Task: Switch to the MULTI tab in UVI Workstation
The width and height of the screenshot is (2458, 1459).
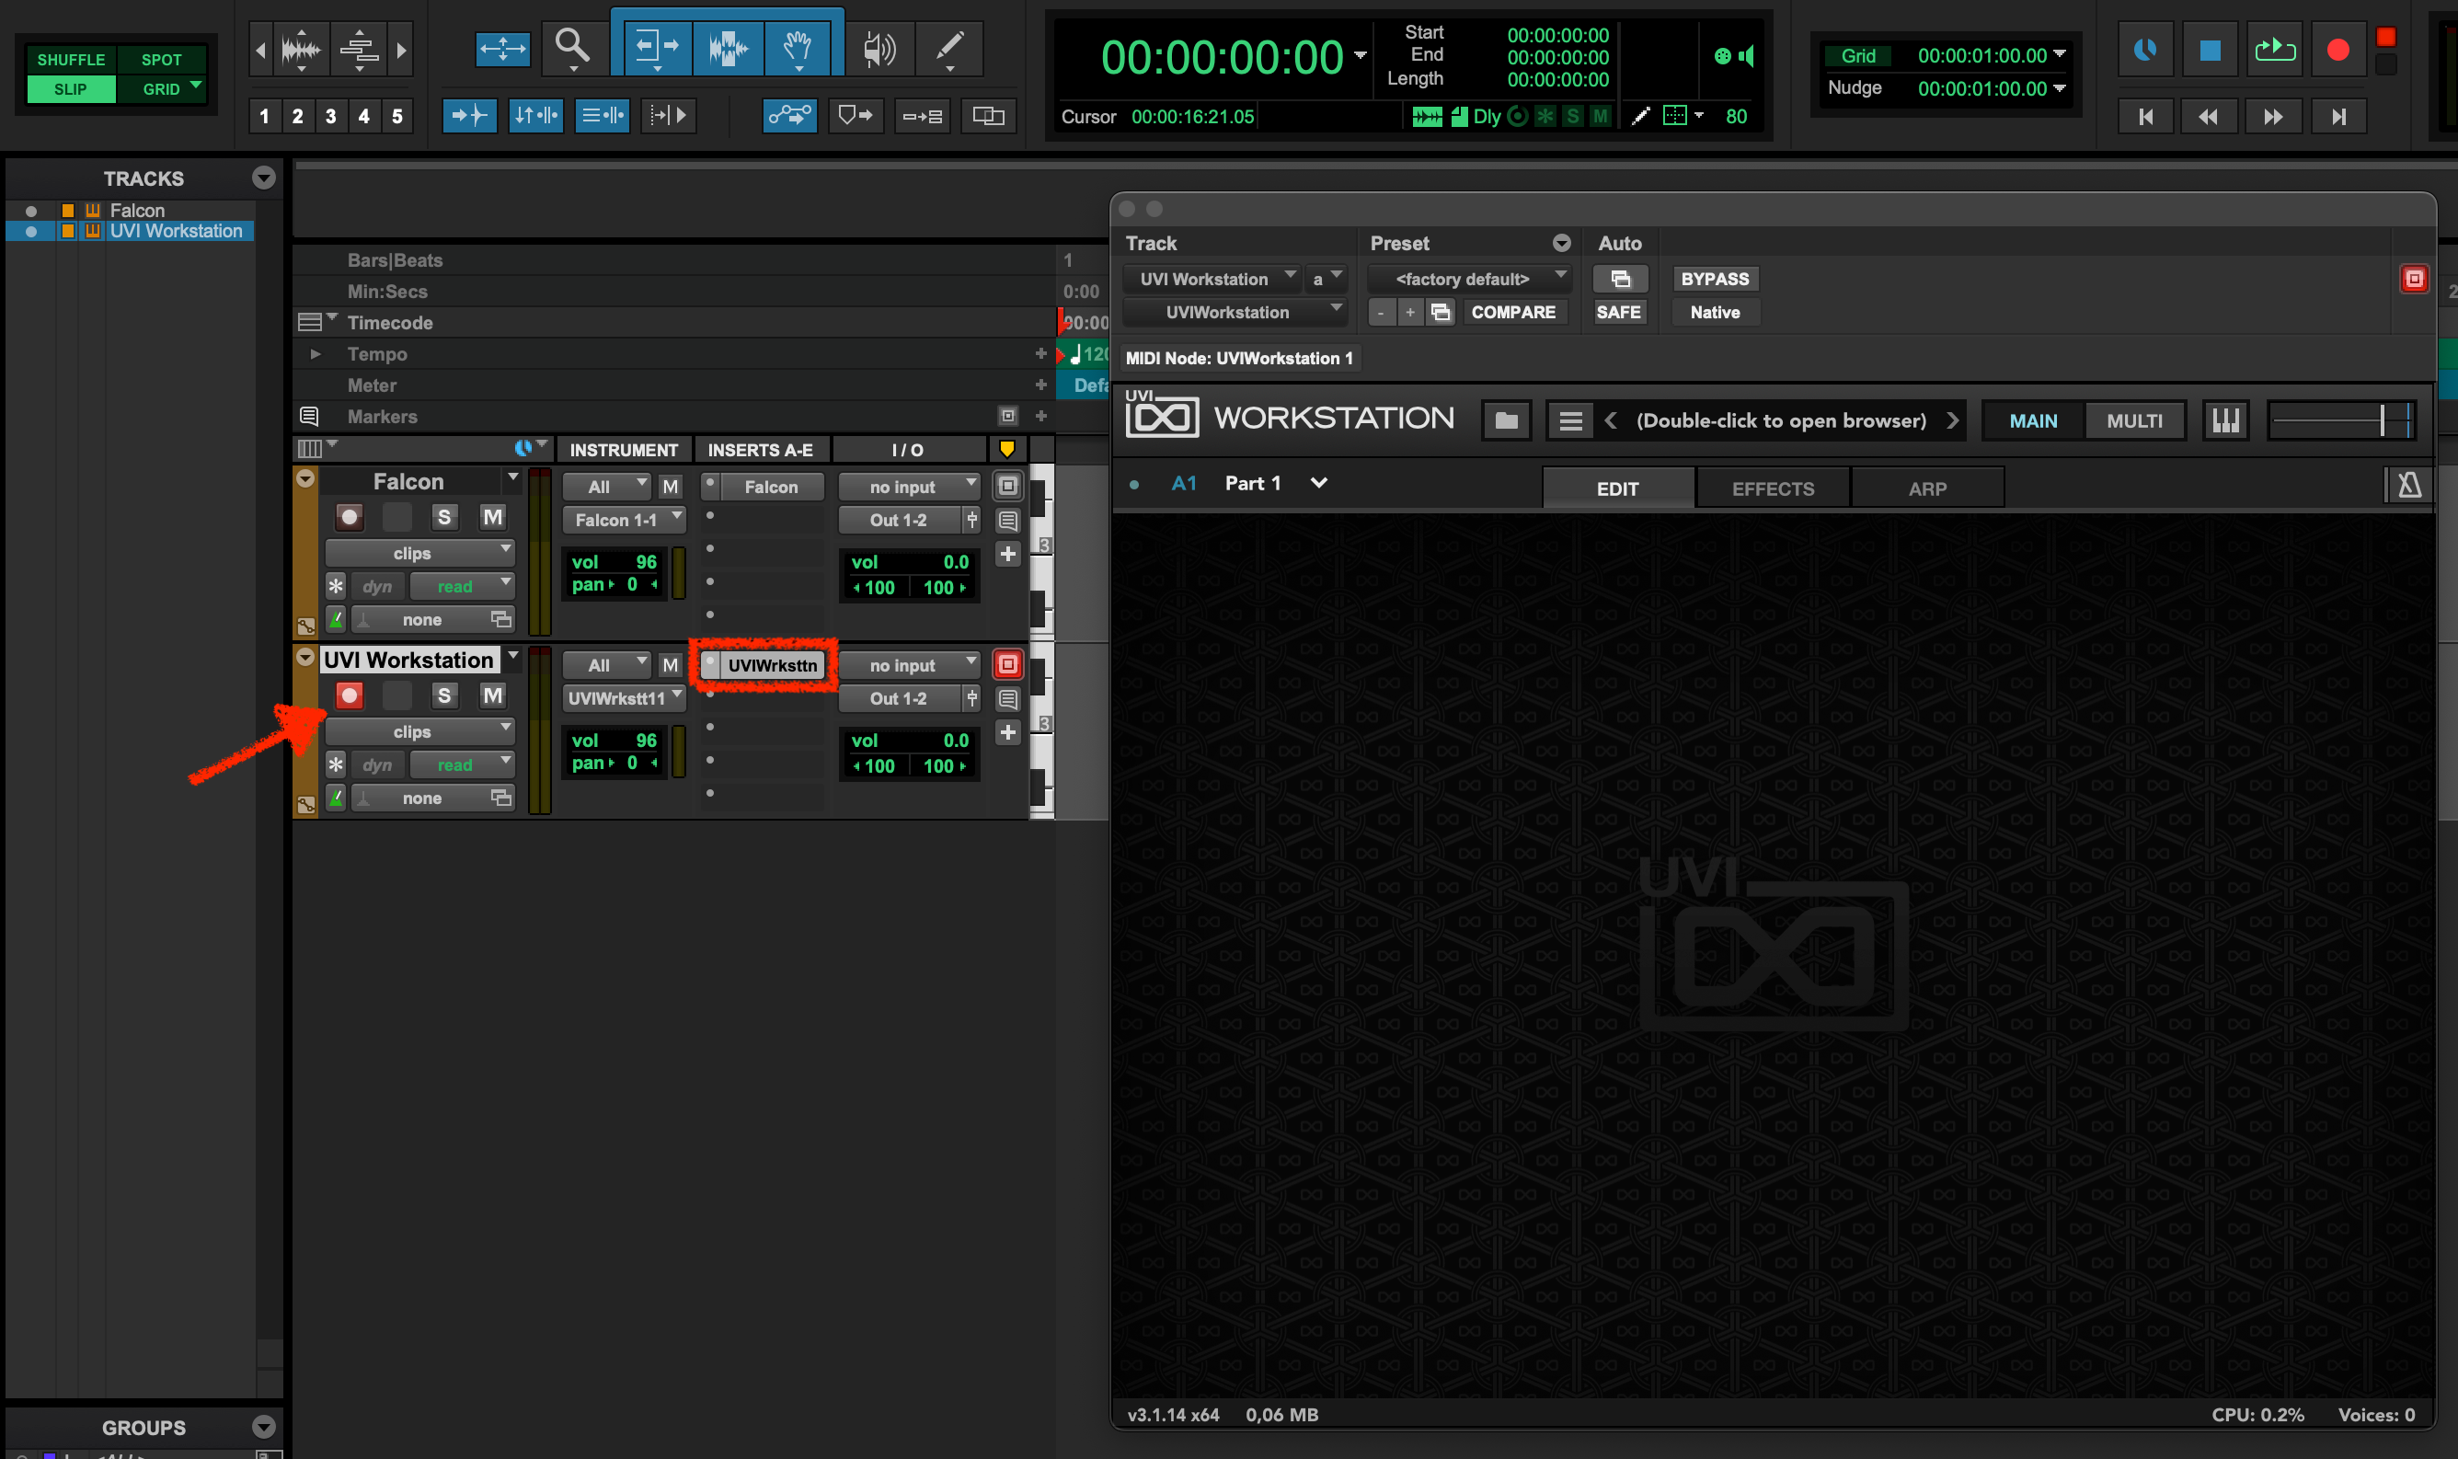Action: [x=2134, y=419]
